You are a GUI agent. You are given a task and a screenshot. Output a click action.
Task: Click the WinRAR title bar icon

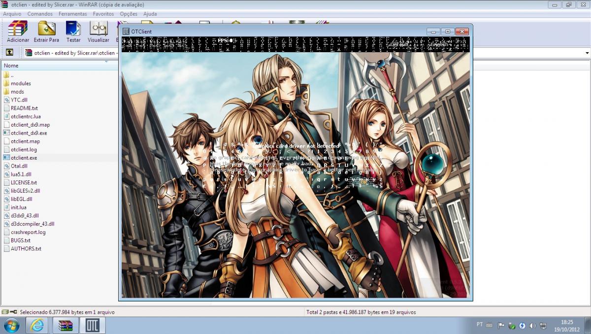pos(5,4)
